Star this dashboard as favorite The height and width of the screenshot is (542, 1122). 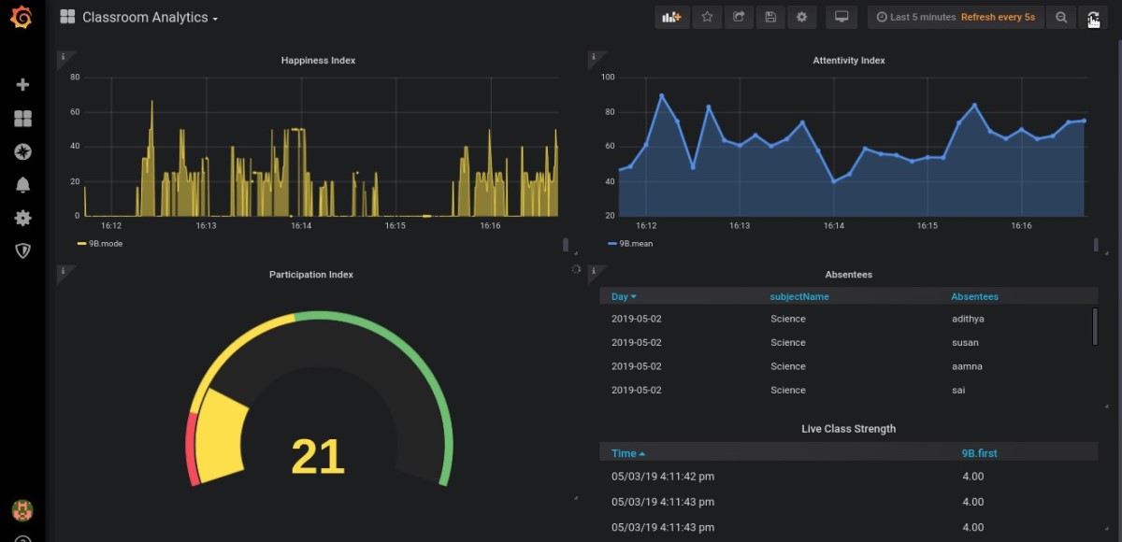[x=707, y=17]
